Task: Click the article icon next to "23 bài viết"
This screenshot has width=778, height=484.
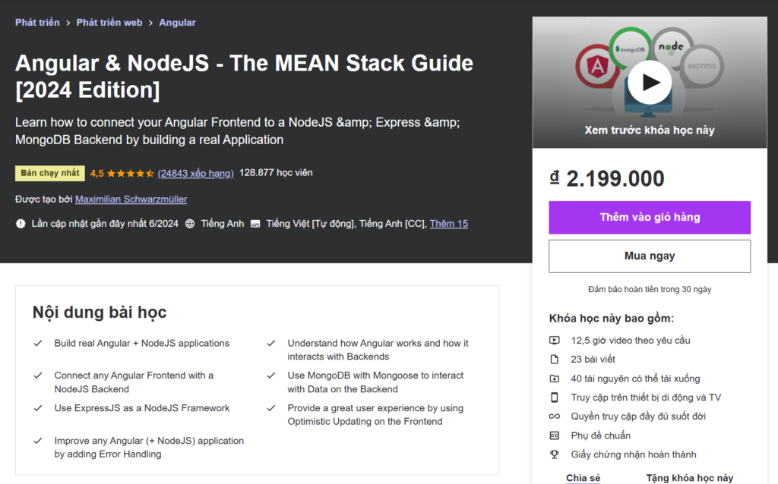Action: (555, 359)
